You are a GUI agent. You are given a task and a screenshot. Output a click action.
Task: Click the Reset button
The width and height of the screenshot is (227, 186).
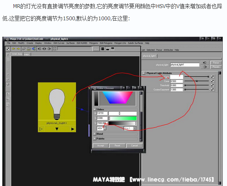(117, 145)
